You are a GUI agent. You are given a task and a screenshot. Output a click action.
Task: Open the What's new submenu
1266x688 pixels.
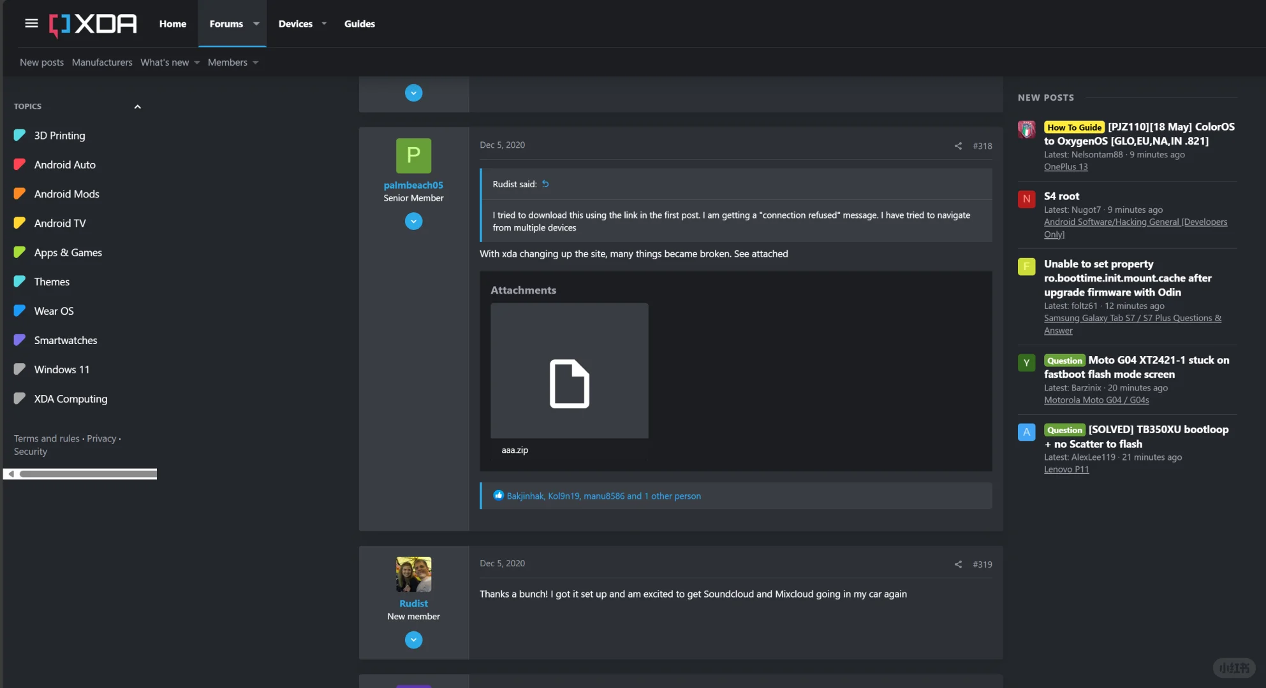point(170,62)
